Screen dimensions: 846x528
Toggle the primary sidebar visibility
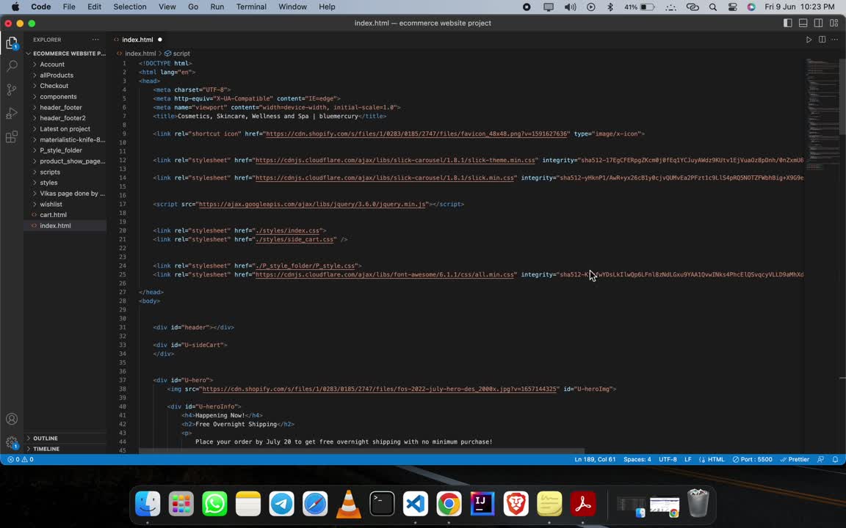788,23
